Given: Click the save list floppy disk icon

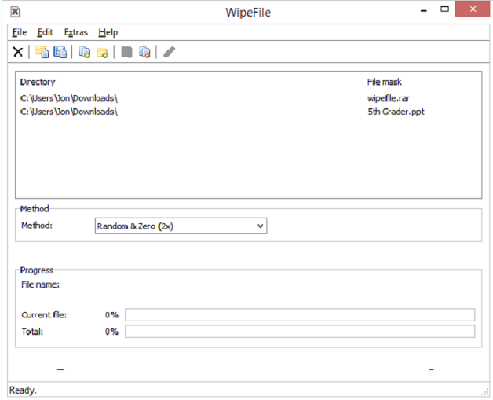Looking at the screenshot, I should (60, 52).
